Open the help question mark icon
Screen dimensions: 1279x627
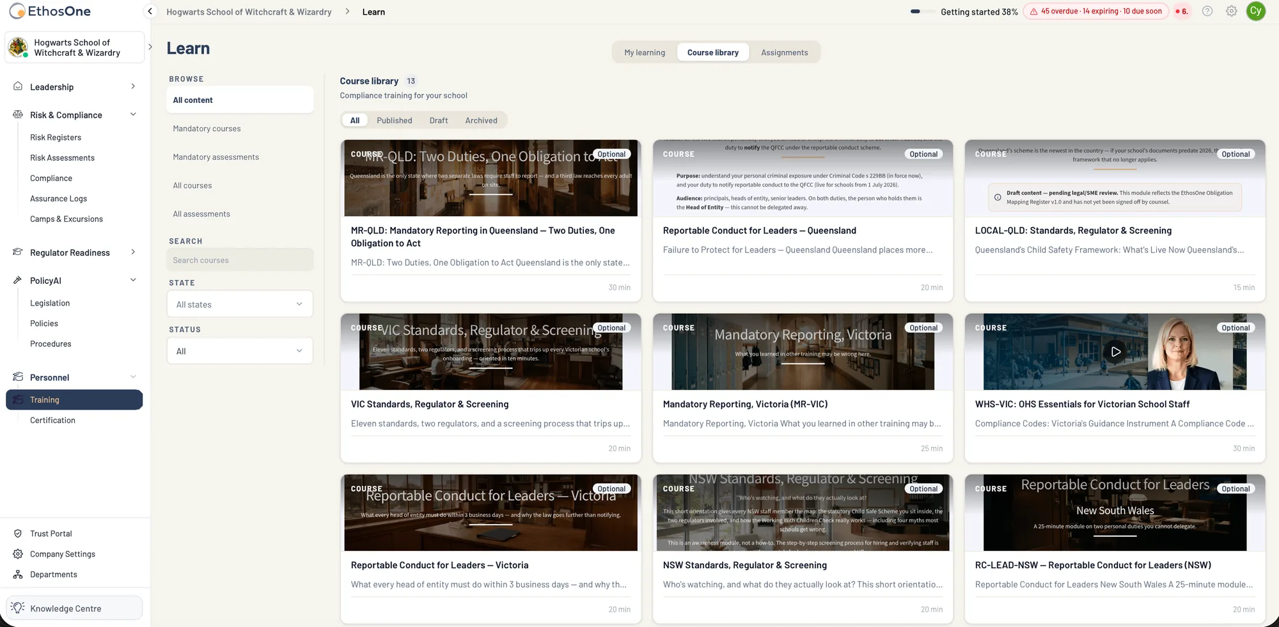pos(1207,11)
